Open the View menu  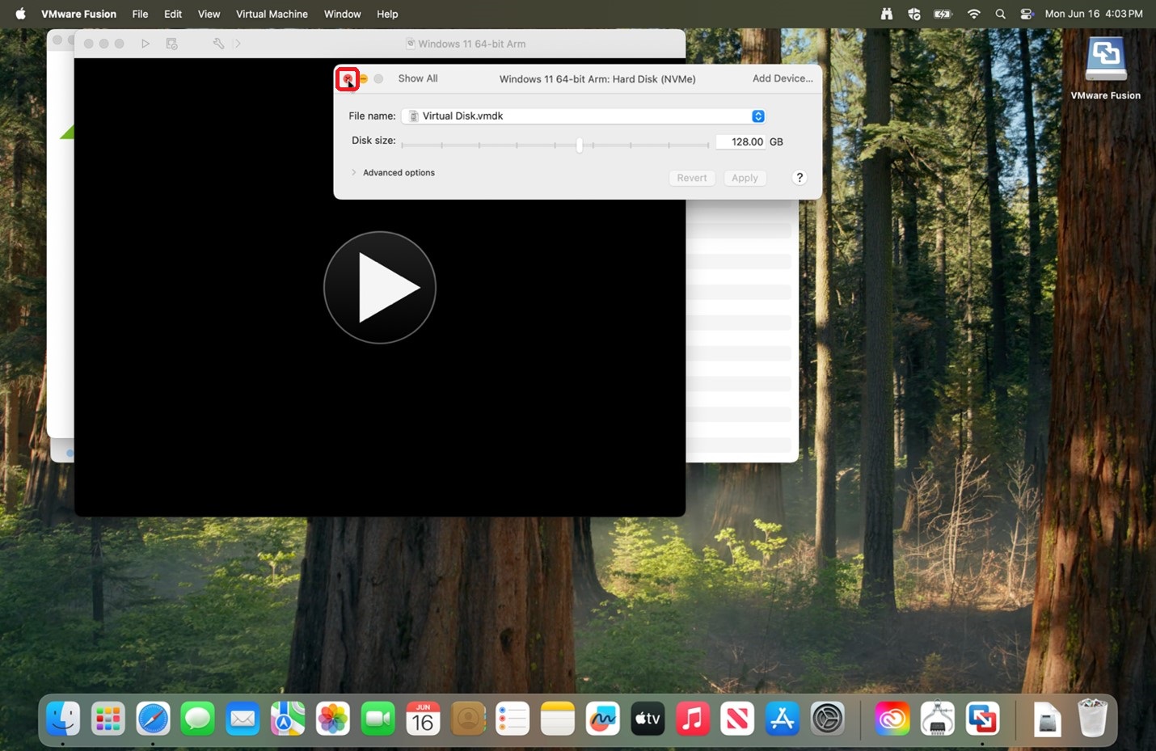(209, 14)
